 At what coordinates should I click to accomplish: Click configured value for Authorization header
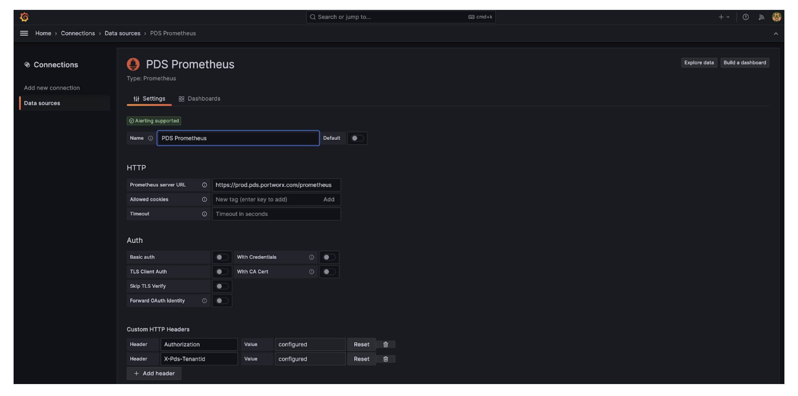point(310,345)
